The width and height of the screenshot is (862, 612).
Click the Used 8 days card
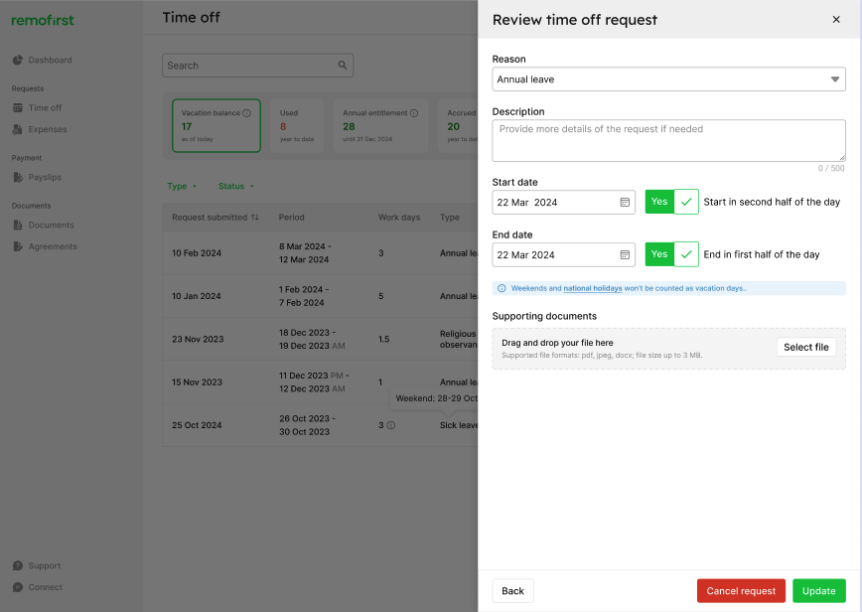click(x=297, y=126)
